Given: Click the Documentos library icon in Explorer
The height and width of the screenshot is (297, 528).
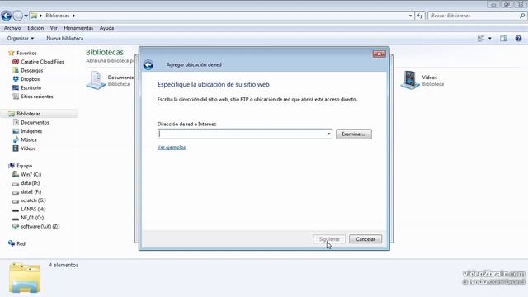Looking at the screenshot, I should 96,80.
